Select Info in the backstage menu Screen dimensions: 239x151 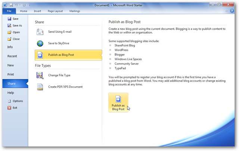(10, 47)
